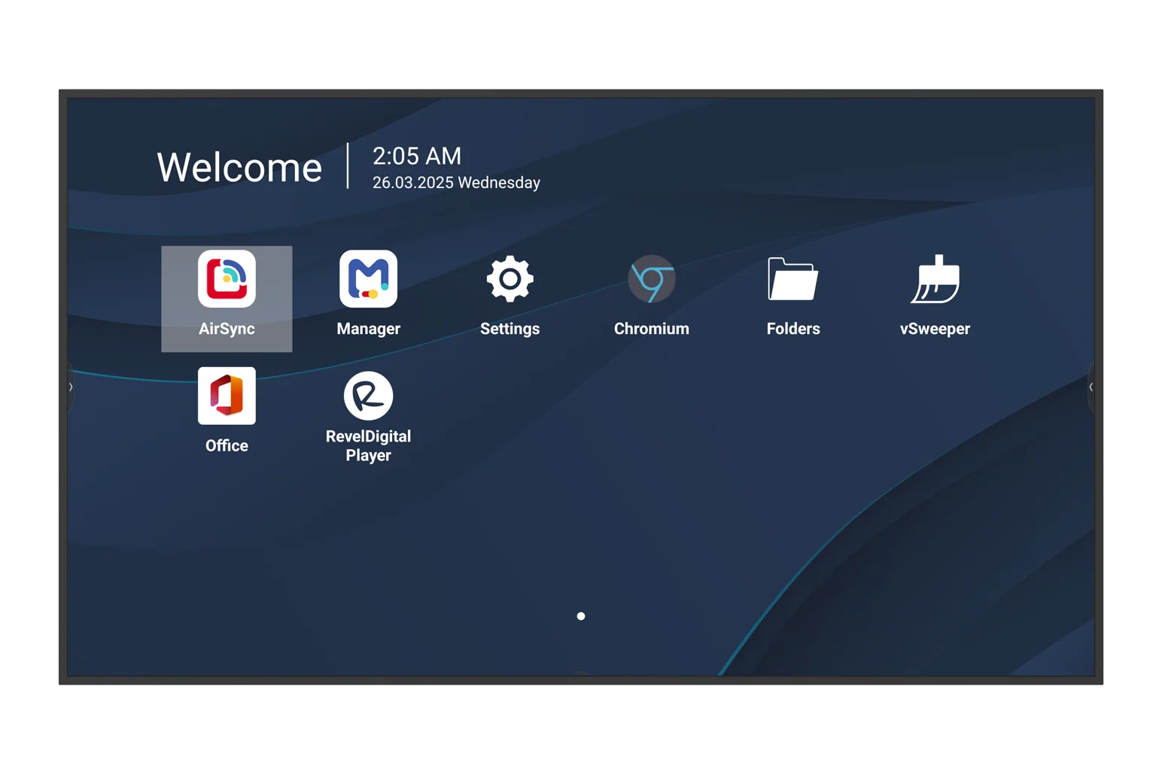Launch the RevelDigital Player icon
1162x774 pixels.
pos(368,396)
